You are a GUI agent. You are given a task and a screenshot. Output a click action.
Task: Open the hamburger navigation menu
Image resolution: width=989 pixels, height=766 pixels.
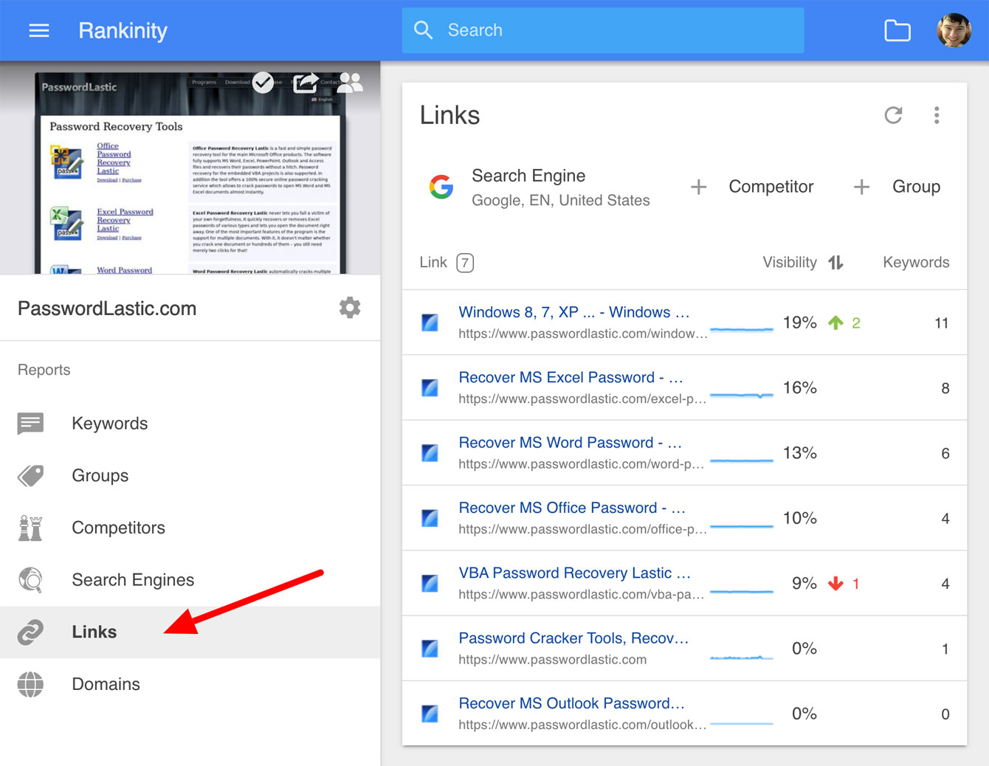pyautogui.click(x=39, y=30)
